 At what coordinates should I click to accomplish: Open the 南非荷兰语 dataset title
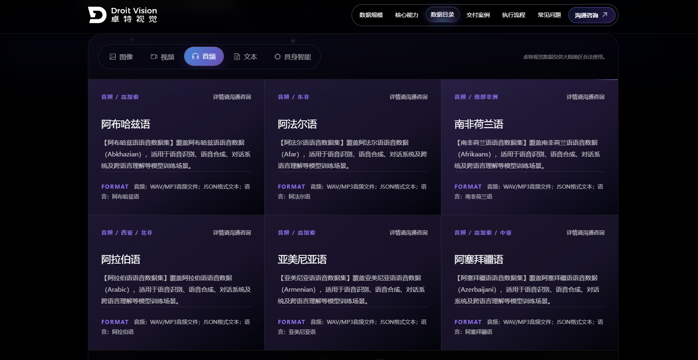479,124
